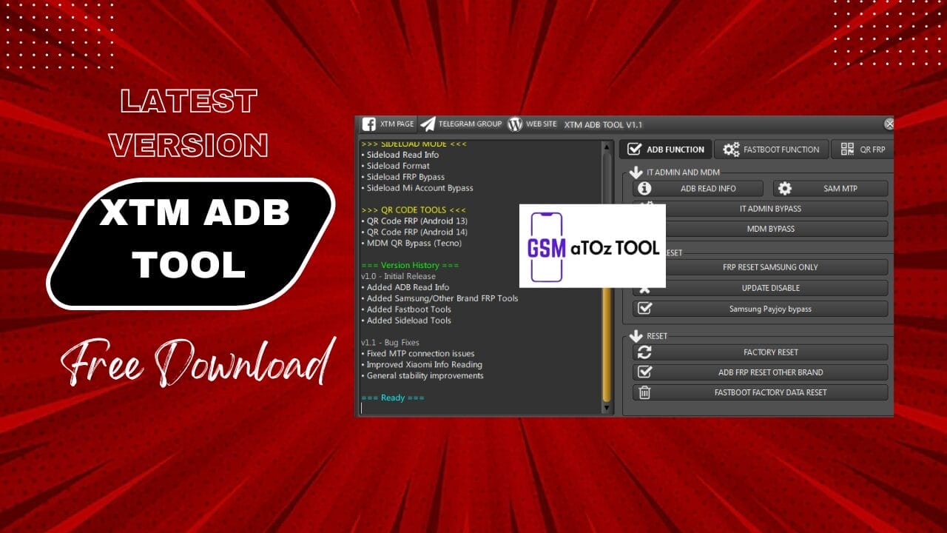Open the XTM Page Facebook icon
Viewport: 947px width, 533px height.
[x=368, y=124]
